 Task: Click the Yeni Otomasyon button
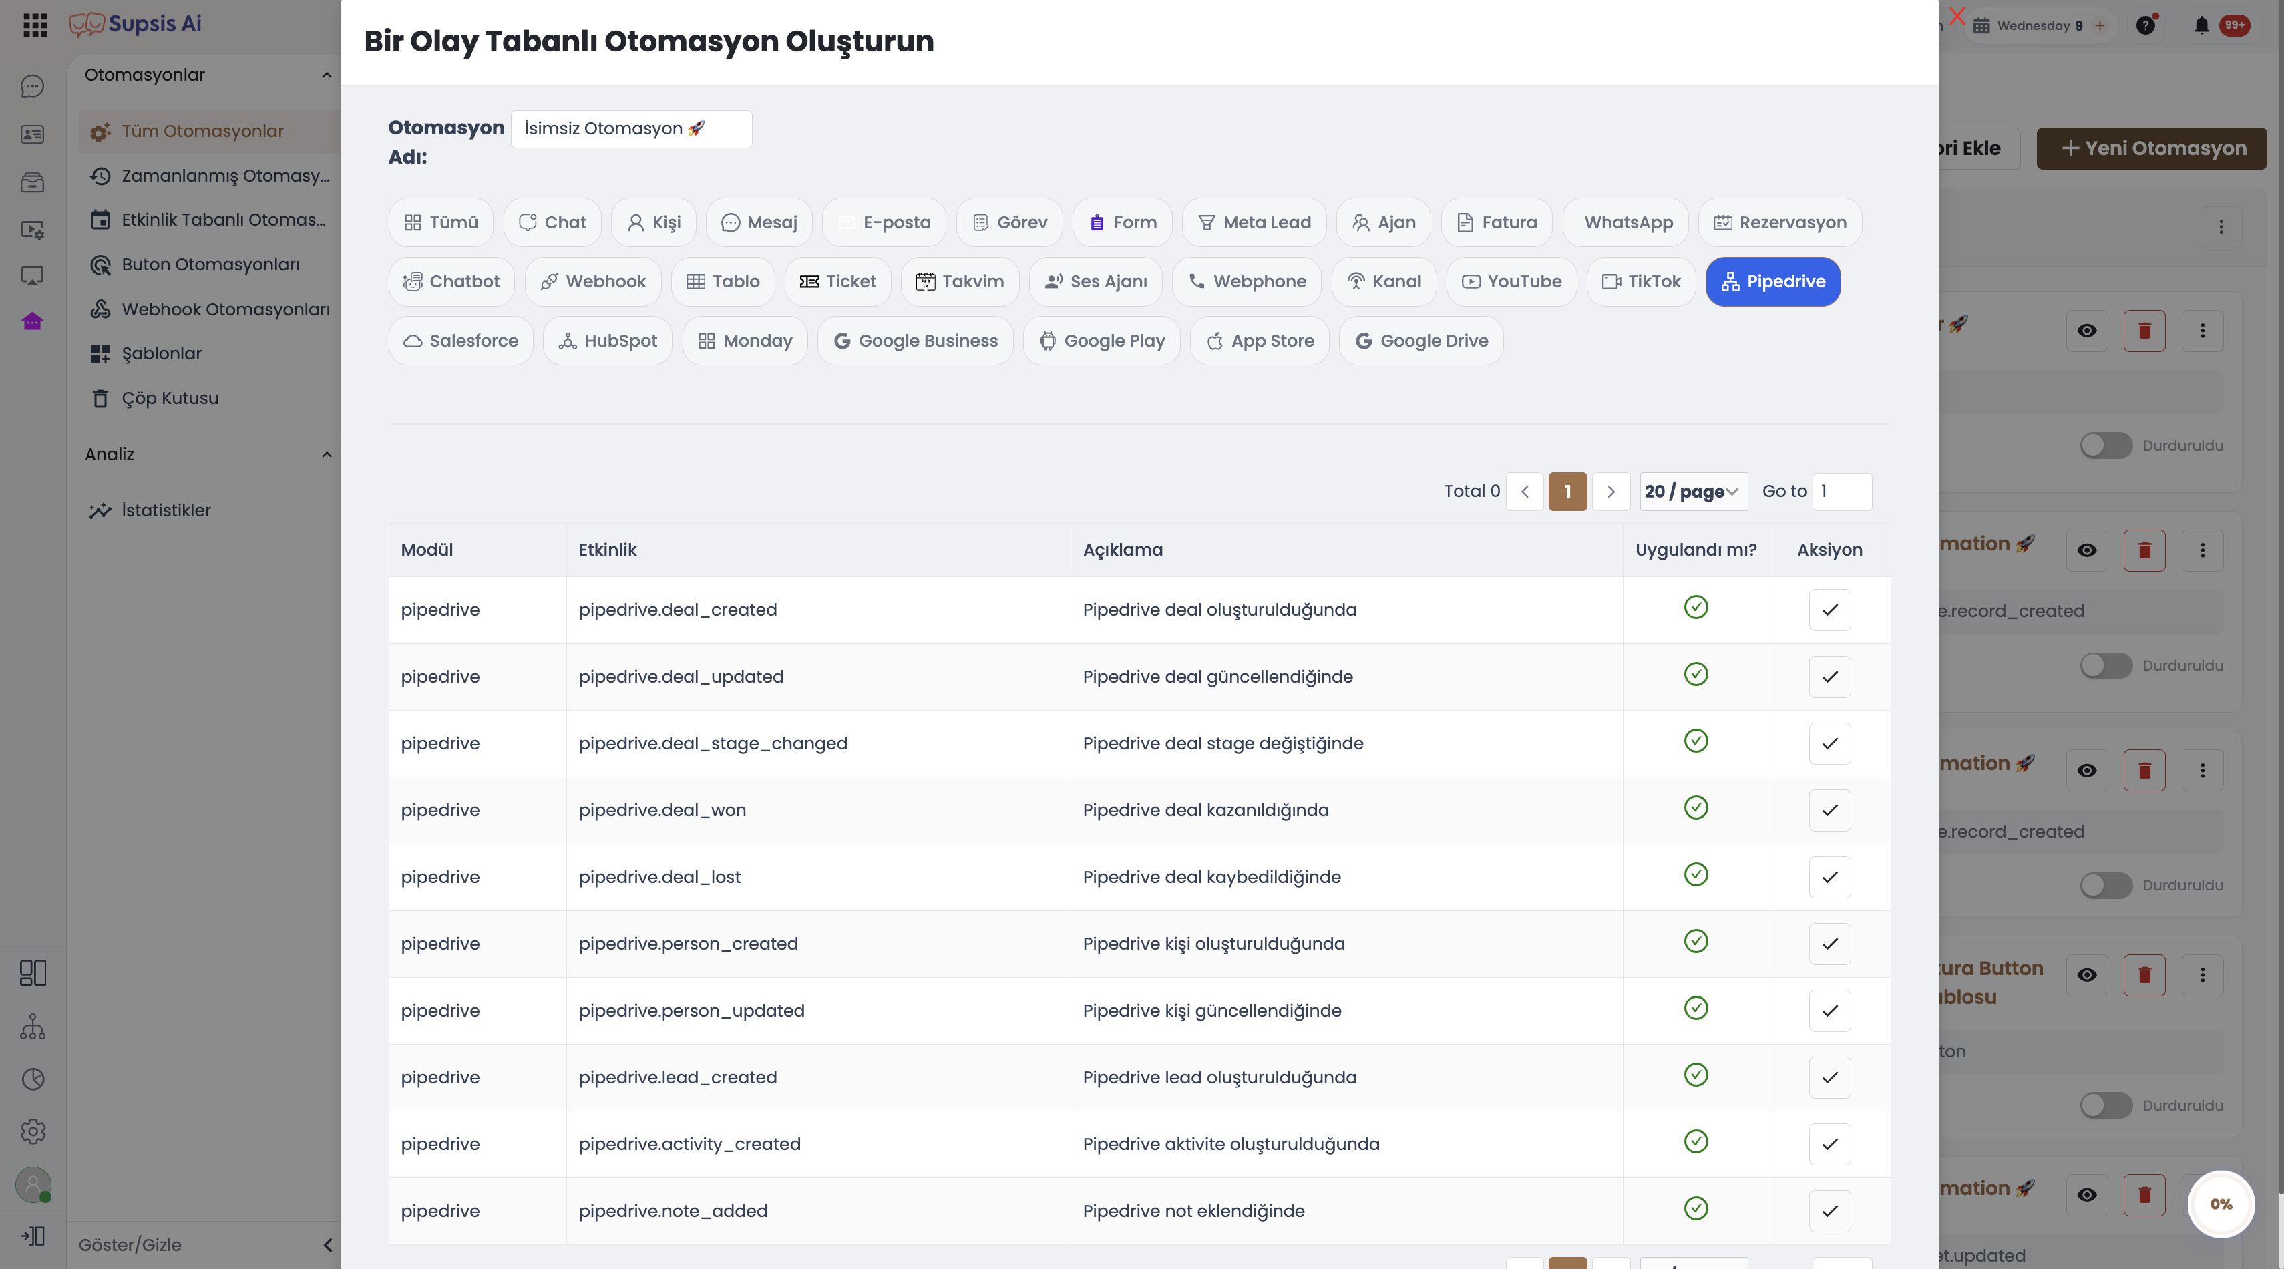coord(2152,148)
